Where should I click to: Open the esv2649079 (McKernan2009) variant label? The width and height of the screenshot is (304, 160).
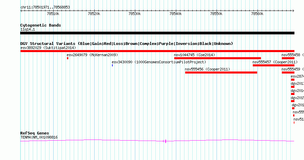(92, 55)
